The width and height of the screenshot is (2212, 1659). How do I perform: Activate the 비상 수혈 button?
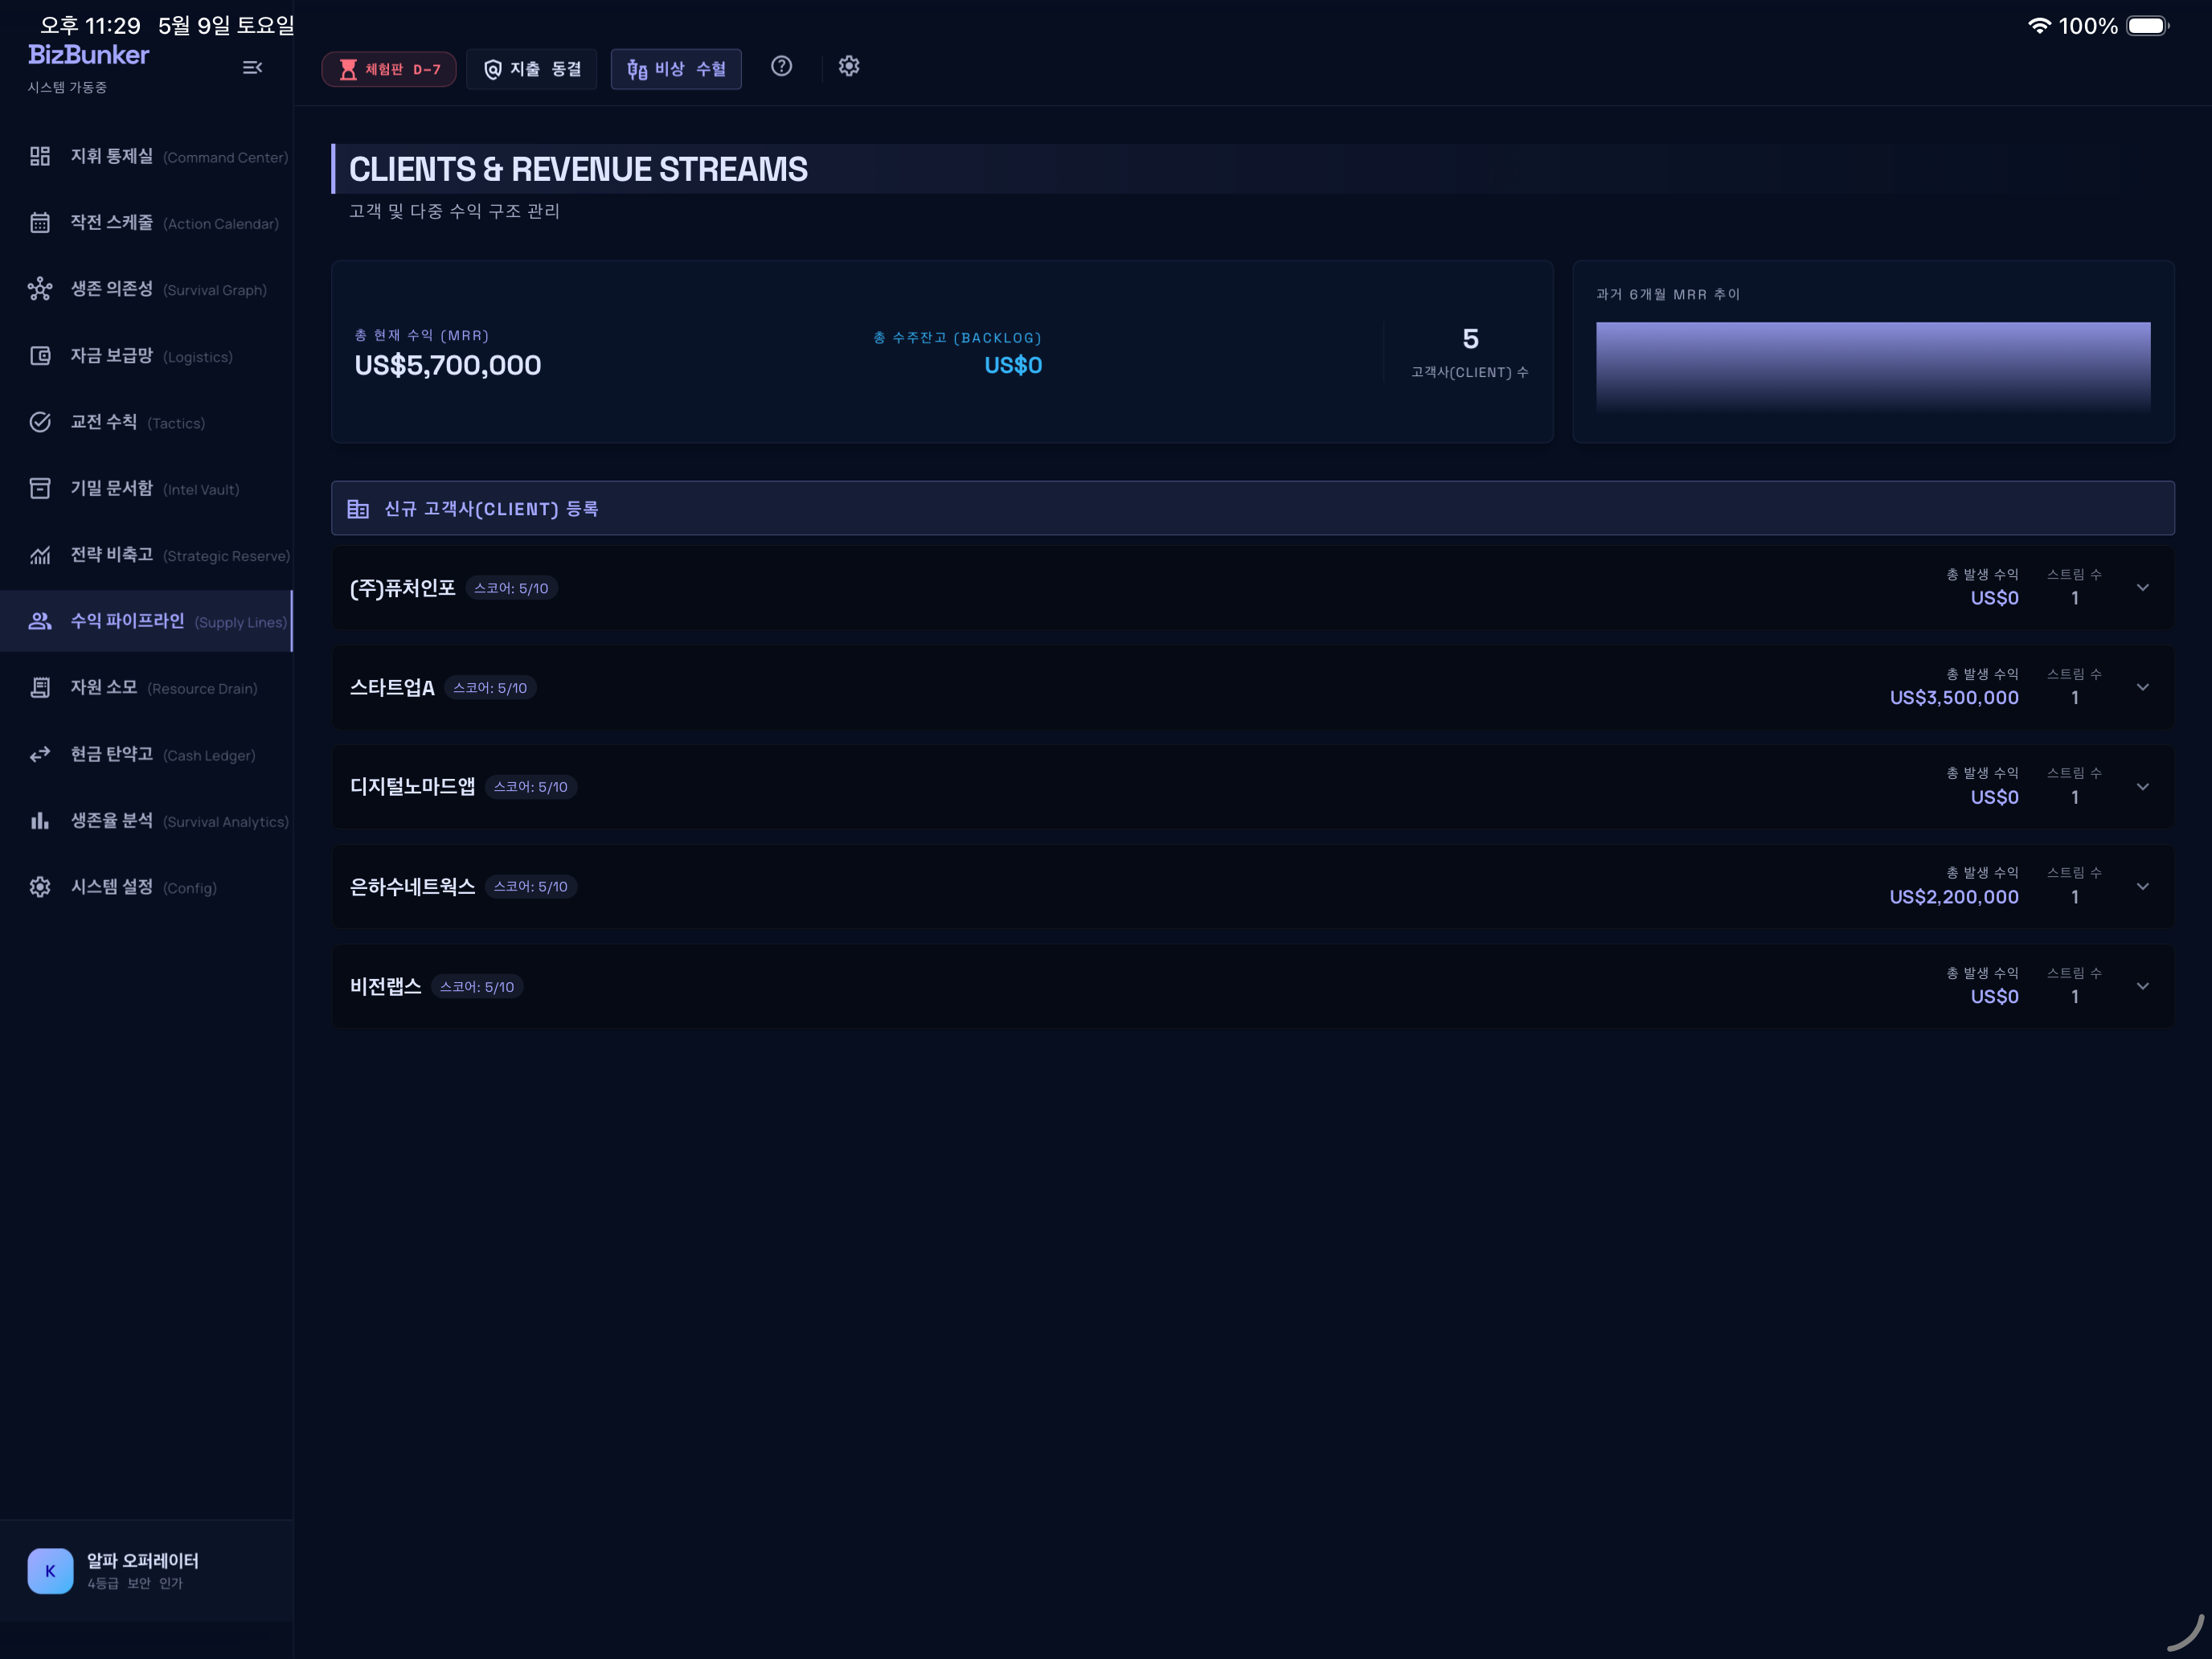coord(676,69)
